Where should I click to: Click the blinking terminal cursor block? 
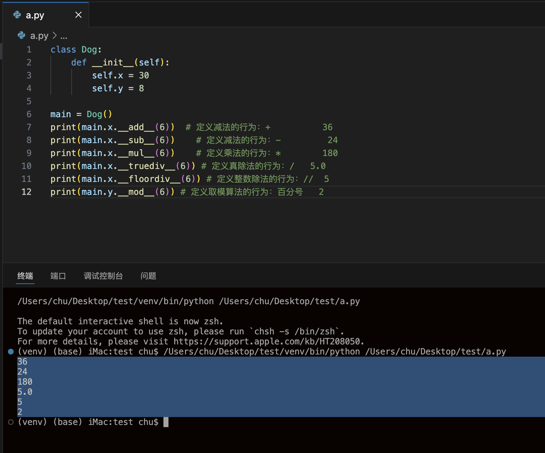click(167, 422)
